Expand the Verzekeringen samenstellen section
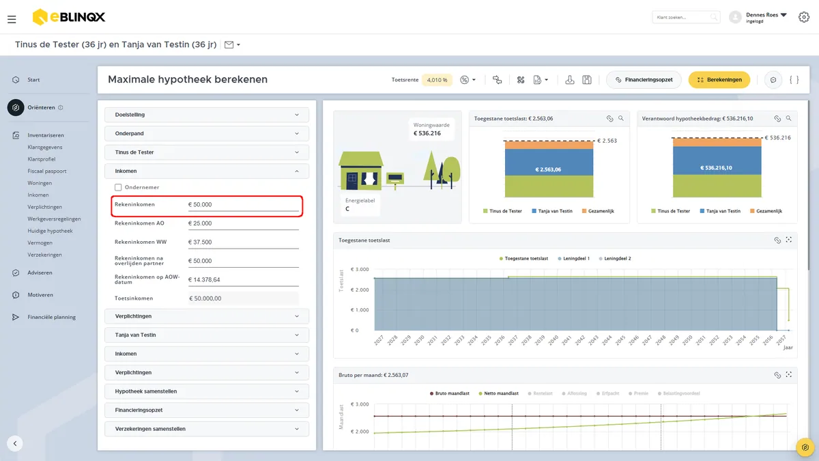Image resolution: width=819 pixels, height=461 pixels. (207, 429)
